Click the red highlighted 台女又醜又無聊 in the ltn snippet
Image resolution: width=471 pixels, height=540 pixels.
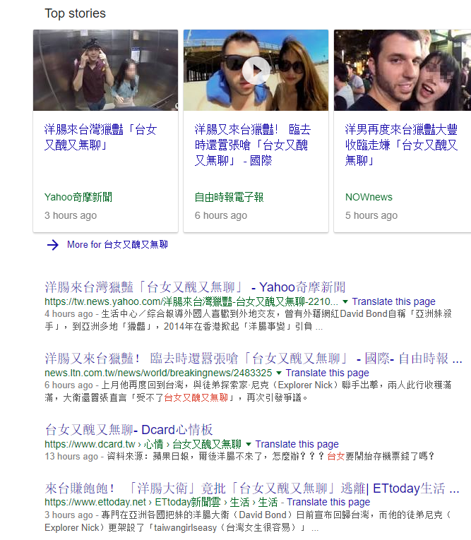pyautogui.click(x=196, y=398)
